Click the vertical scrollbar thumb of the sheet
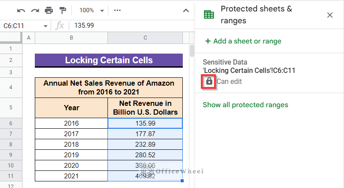 click(192, 51)
